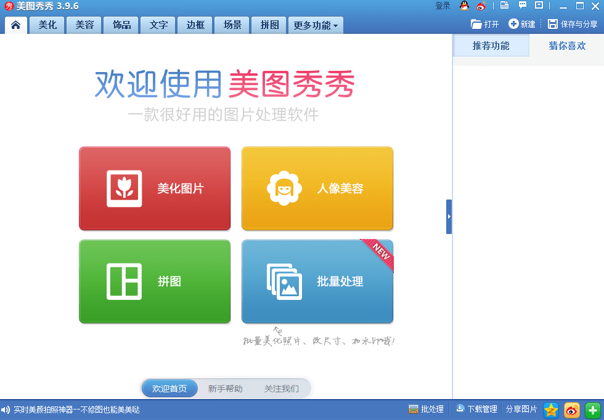Click the collage grid icon in 拼图 tile
The image size is (604, 420).
124,281
